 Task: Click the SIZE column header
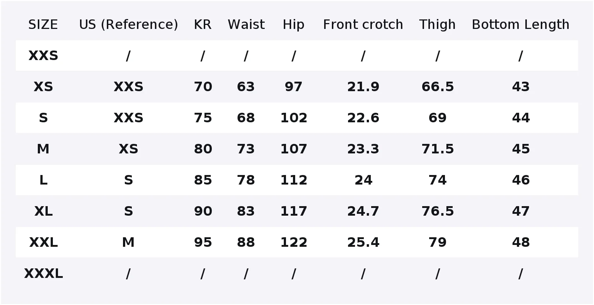(x=43, y=25)
